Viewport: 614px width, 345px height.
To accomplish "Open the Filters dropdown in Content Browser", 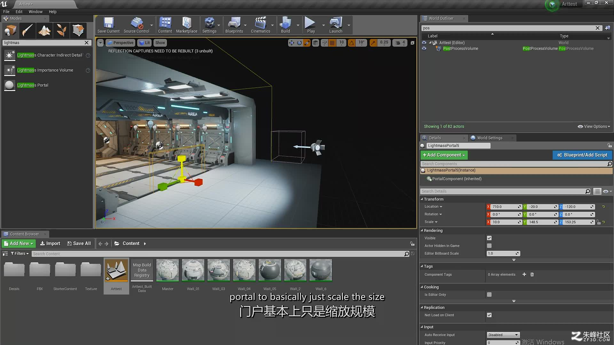I will [20, 254].
